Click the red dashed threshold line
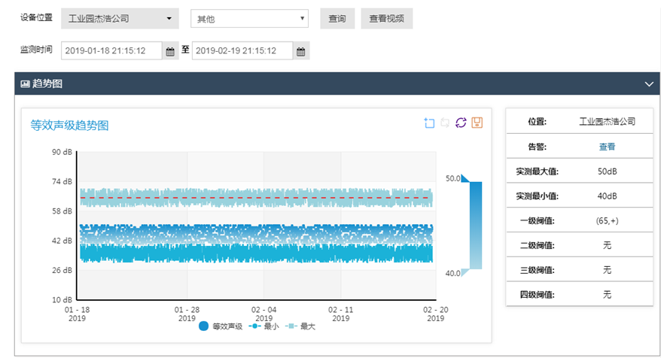 tap(256, 198)
